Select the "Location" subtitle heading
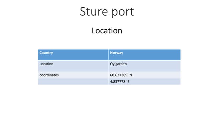Screen dimensions: 214x120 pyautogui.click(x=107, y=31)
